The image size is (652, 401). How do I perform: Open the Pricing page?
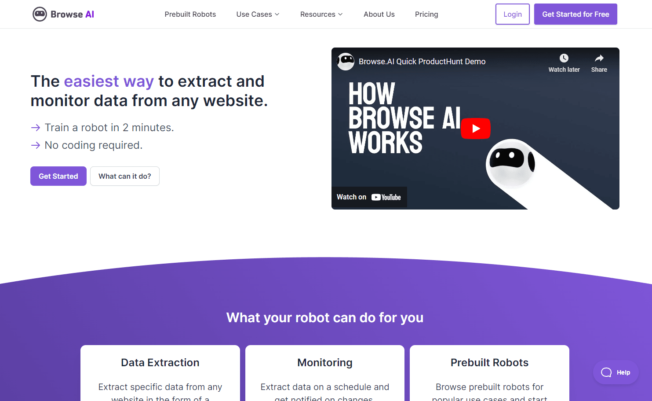pyautogui.click(x=426, y=14)
